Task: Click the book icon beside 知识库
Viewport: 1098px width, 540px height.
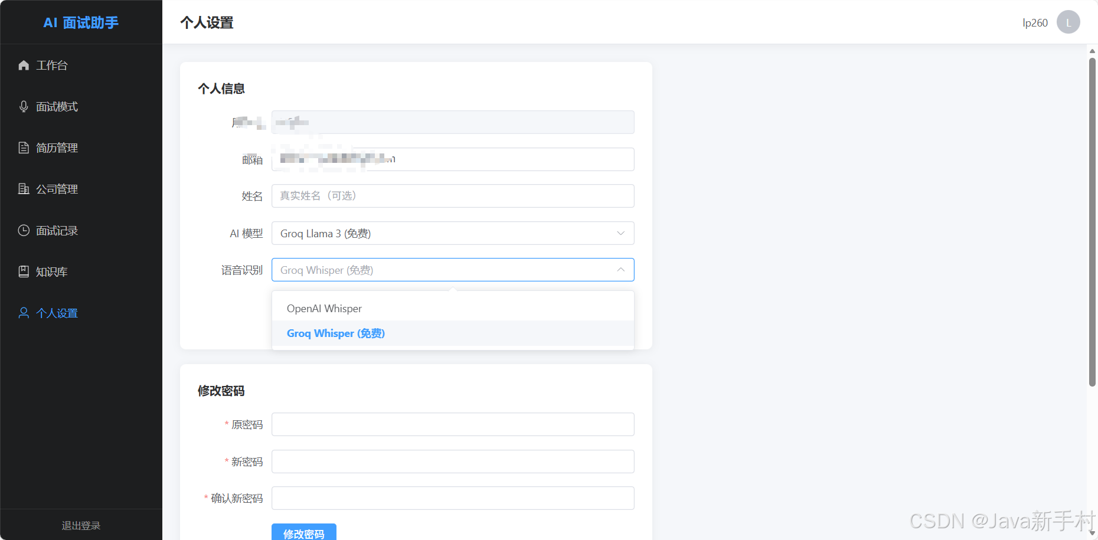Action: click(x=24, y=271)
